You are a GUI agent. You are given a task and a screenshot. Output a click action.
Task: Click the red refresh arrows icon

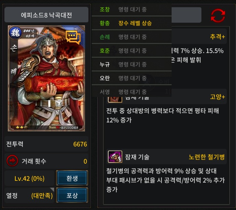tap(218, 15)
